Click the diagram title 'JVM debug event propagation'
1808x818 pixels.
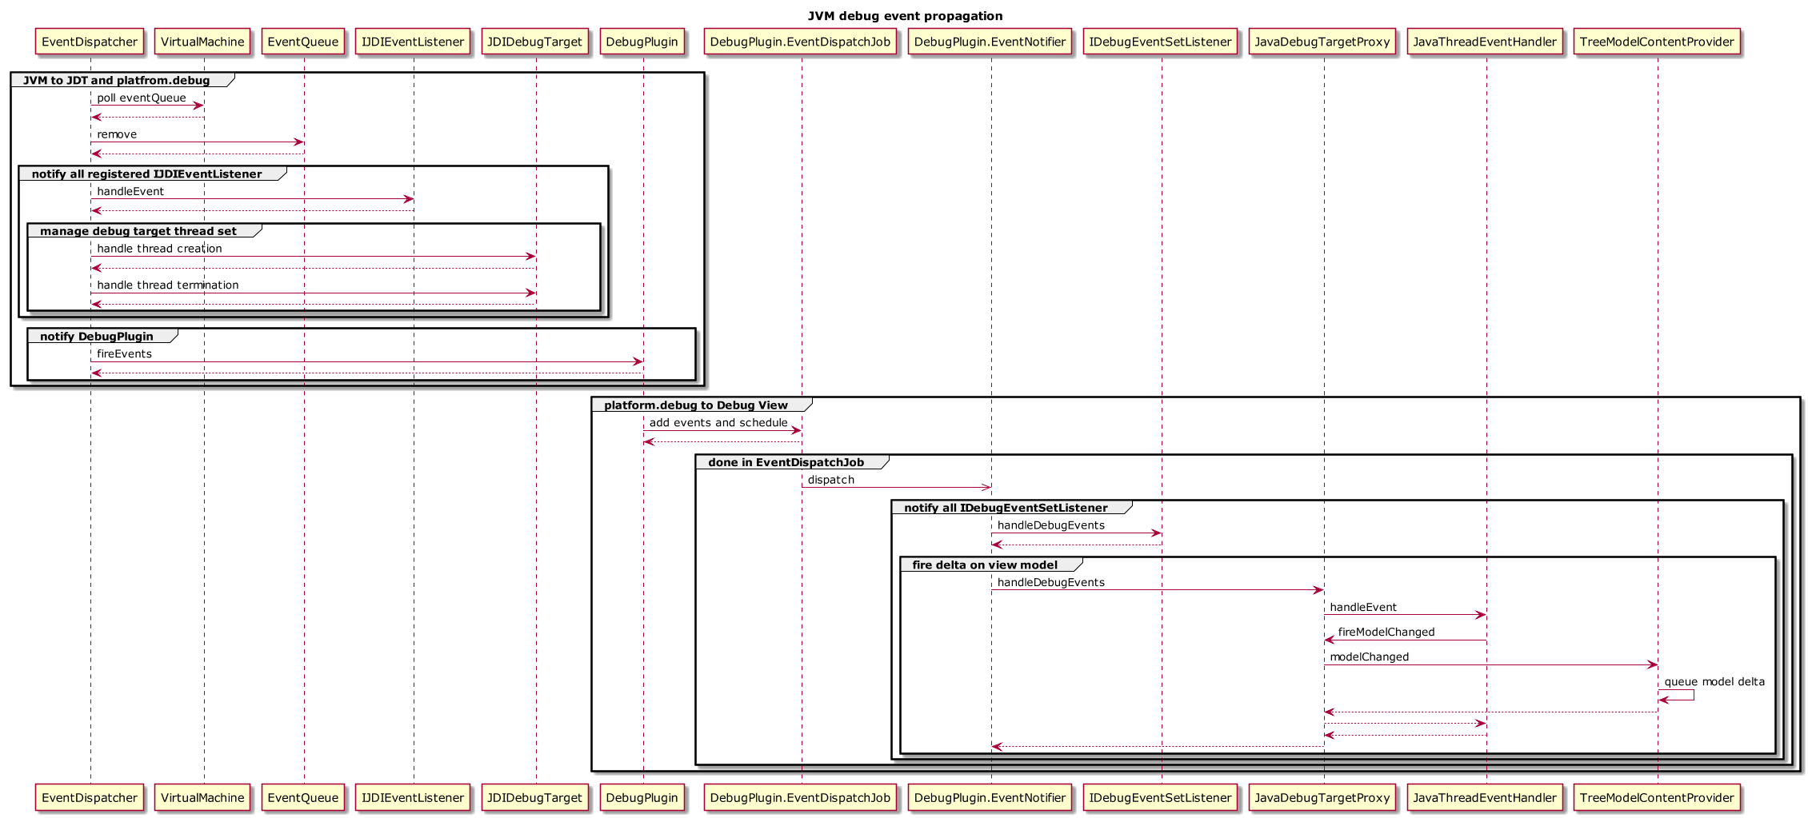click(905, 16)
